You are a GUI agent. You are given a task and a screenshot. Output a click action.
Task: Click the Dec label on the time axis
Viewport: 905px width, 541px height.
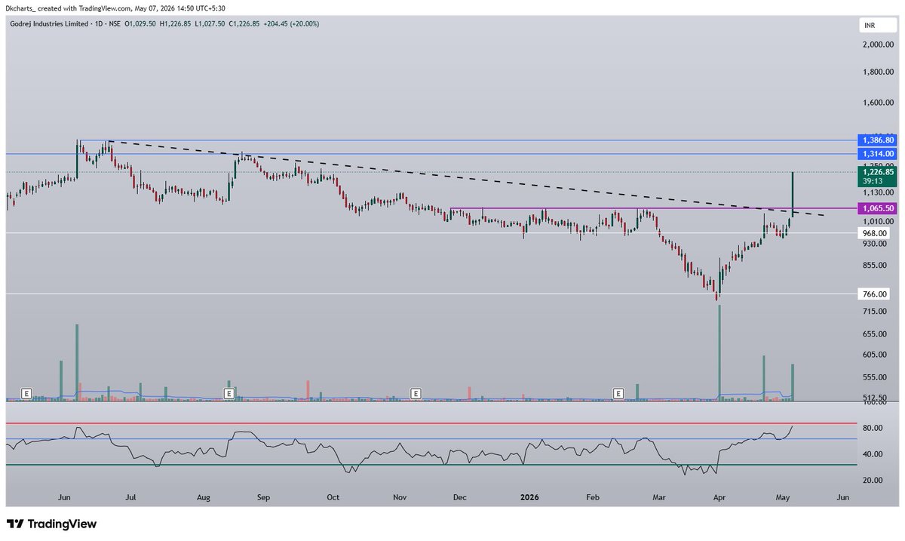pos(460,498)
